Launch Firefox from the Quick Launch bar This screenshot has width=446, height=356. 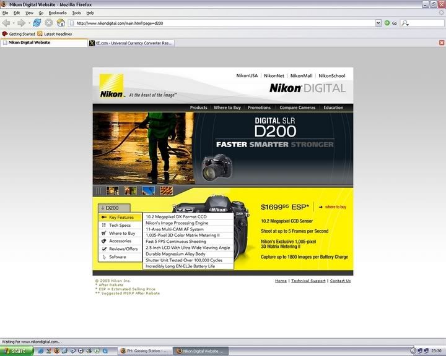56,351
